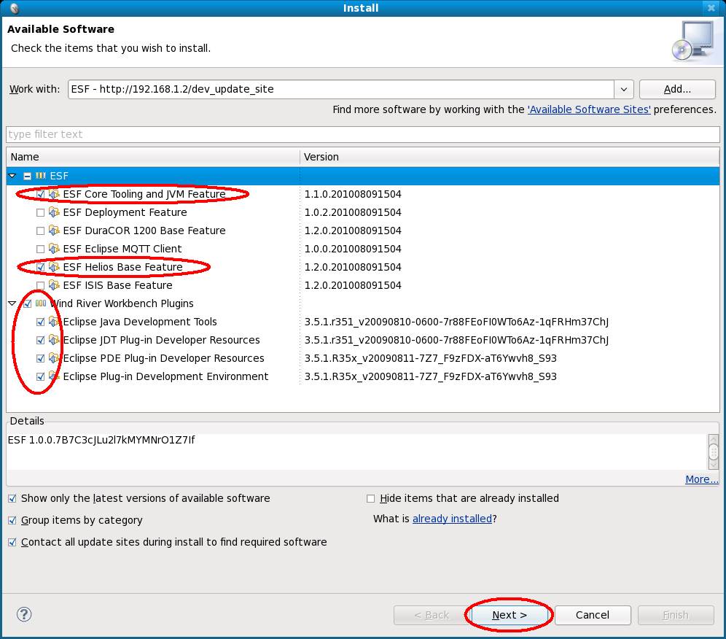Check the ESF Eclipse MQTT Client box
This screenshot has width=726, height=639.
coord(40,249)
